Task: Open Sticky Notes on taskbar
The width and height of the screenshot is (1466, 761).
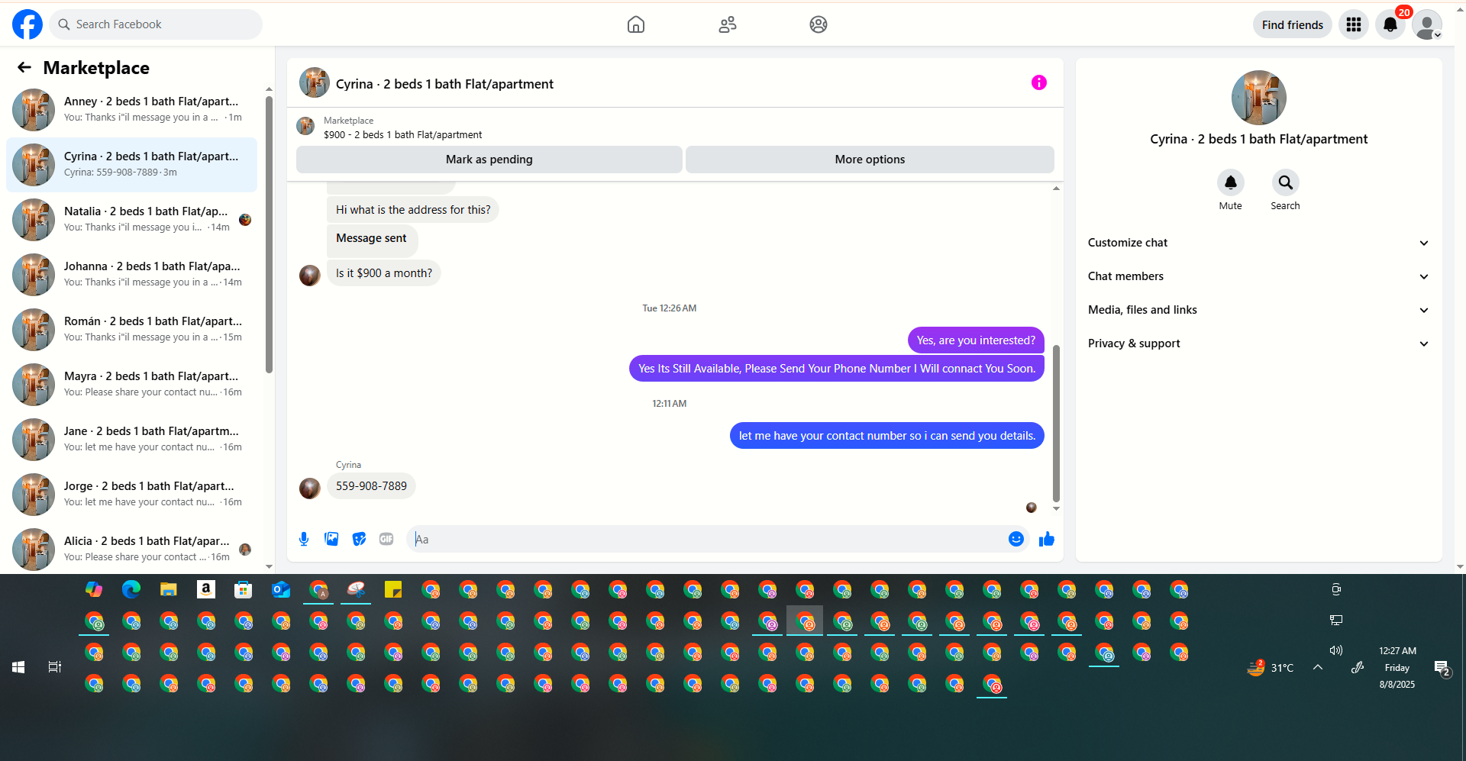Action: pos(393,589)
